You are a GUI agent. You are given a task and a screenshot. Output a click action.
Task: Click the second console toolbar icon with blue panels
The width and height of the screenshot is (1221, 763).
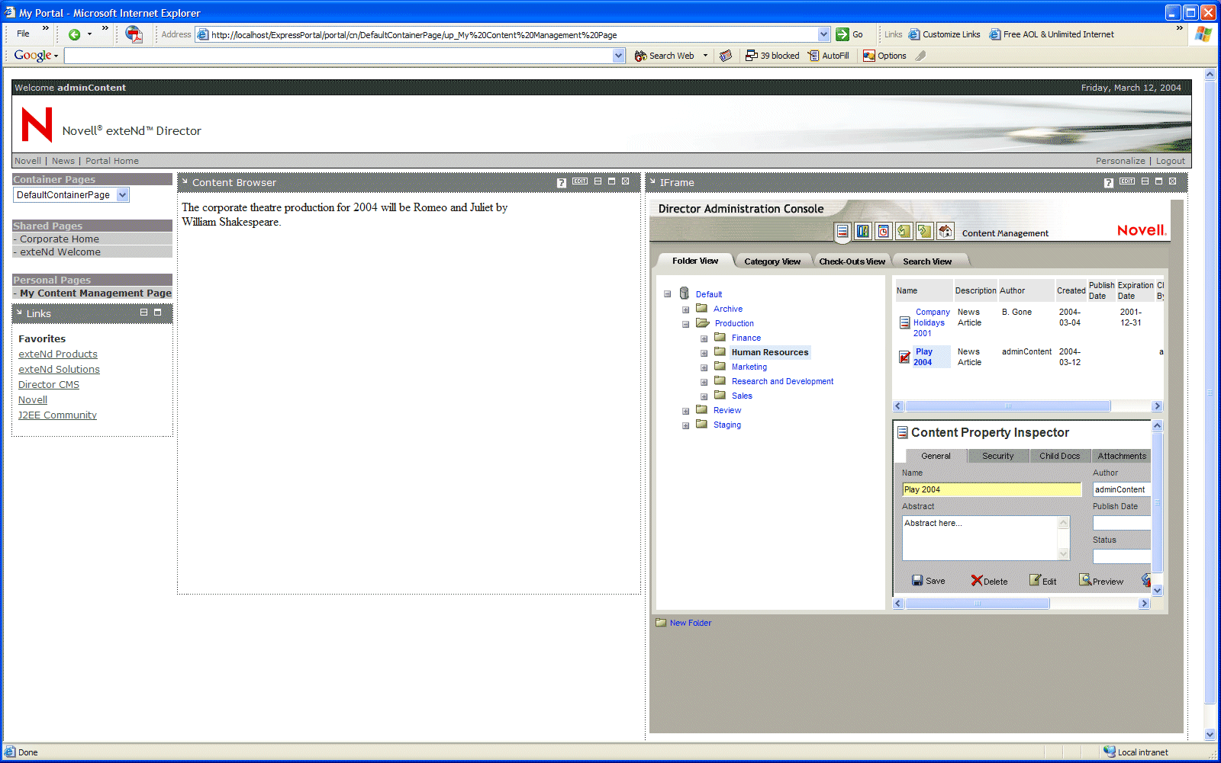coord(863,231)
